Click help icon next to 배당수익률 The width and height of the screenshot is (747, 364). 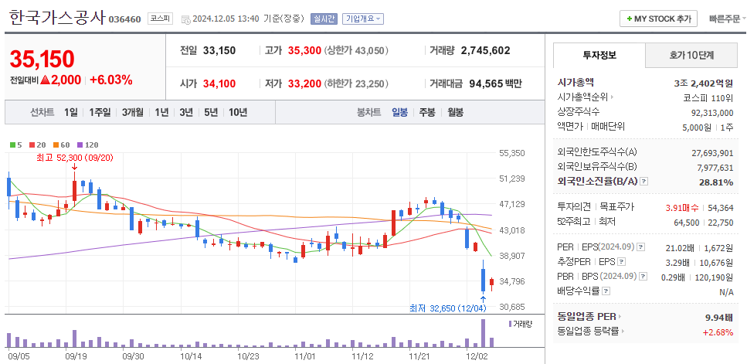pyautogui.click(x=606, y=291)
